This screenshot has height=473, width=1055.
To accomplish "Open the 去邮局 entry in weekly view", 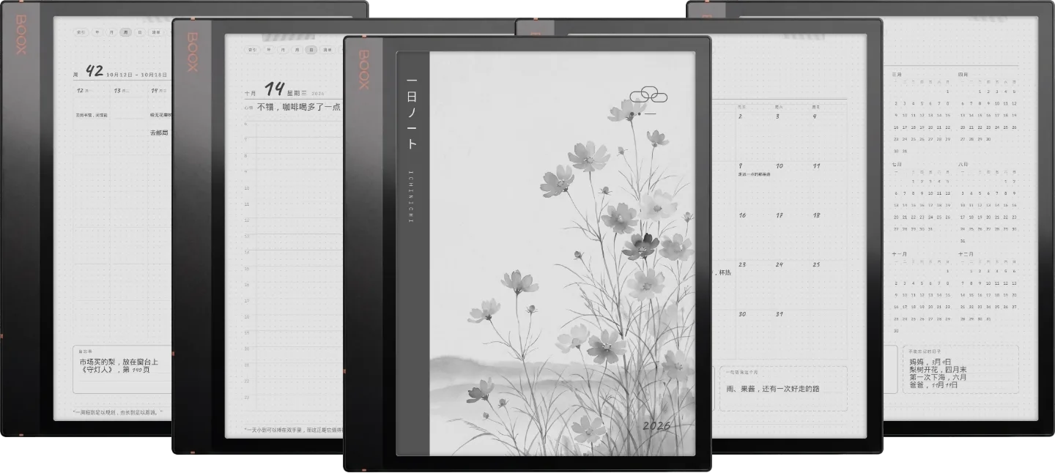I will pyautogui.click(x=159, y=133).
